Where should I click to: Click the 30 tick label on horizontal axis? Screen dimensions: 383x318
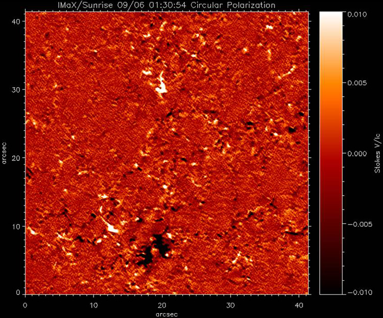(230, 305)
